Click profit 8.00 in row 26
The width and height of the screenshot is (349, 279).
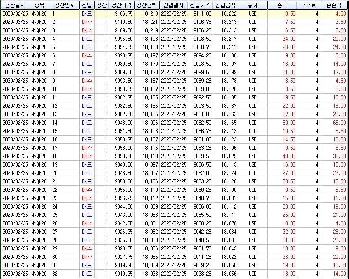click(290, 224)
